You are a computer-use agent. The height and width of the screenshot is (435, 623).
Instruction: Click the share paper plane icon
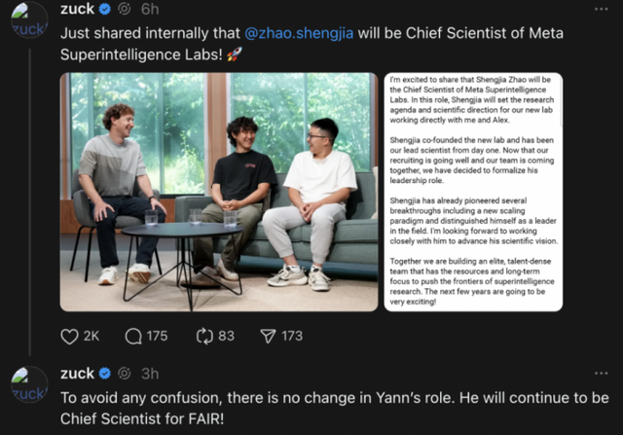pyautogui.click(x=268, y=336)
